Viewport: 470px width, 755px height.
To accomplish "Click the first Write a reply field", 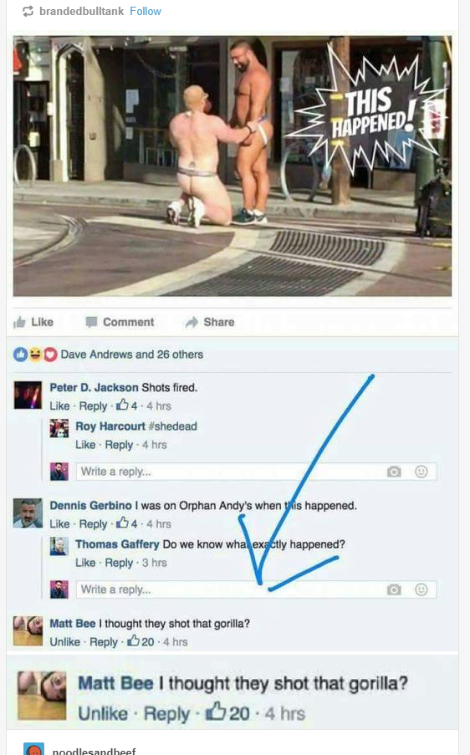I will tap(256, 472).
